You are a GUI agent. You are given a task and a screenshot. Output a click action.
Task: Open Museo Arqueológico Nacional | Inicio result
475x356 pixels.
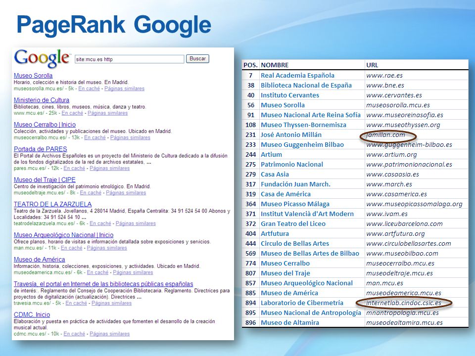(x=64, y=235)
